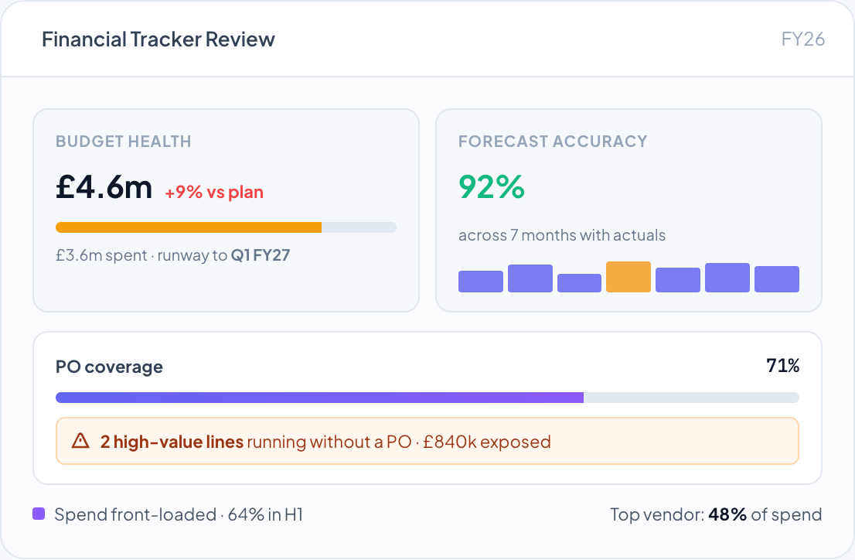
Task: Select the orange bar in forecast chart
Action: coord(628,277)
